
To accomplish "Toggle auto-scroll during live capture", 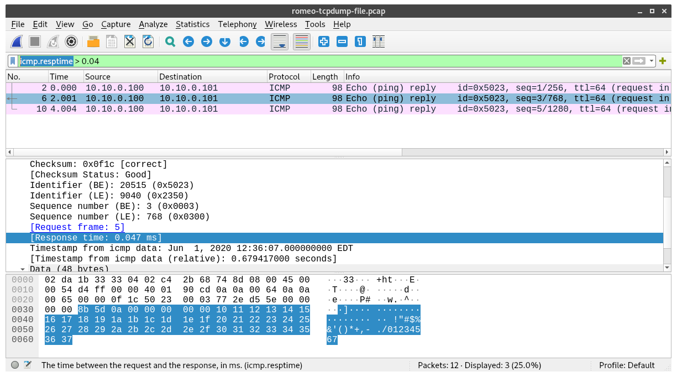I will click(280, 41).
